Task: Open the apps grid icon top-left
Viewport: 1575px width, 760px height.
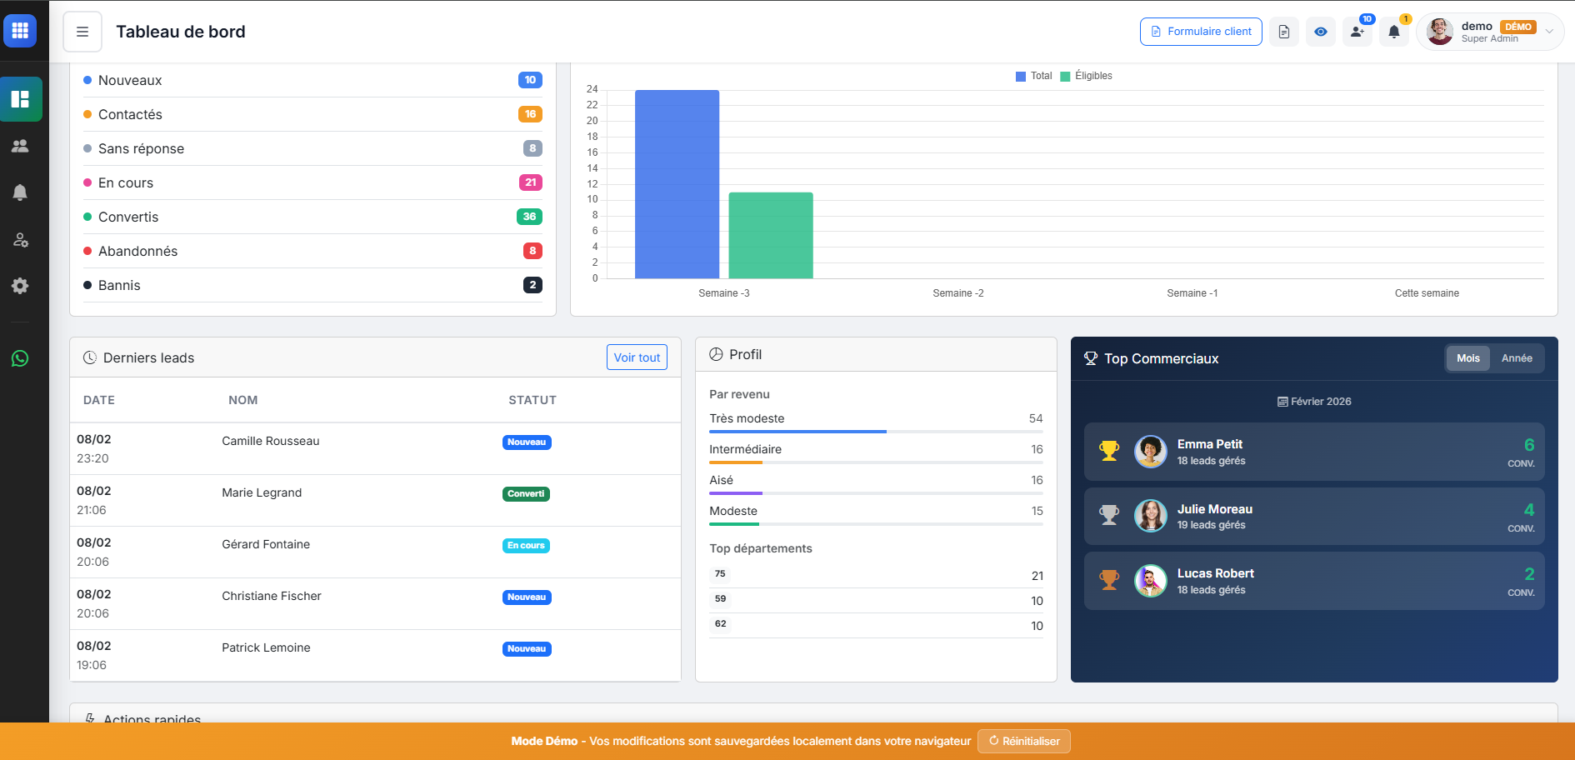Action: 20,31
